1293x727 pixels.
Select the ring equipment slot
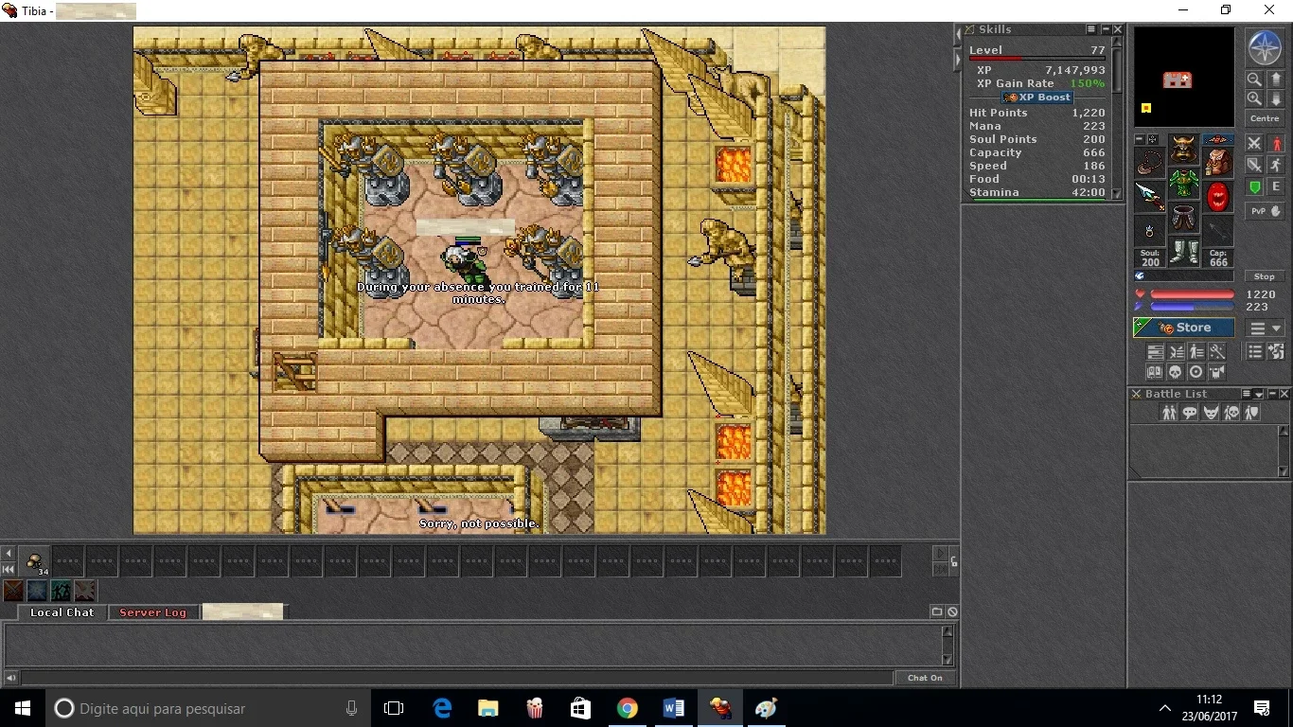tap(1149, 230)
